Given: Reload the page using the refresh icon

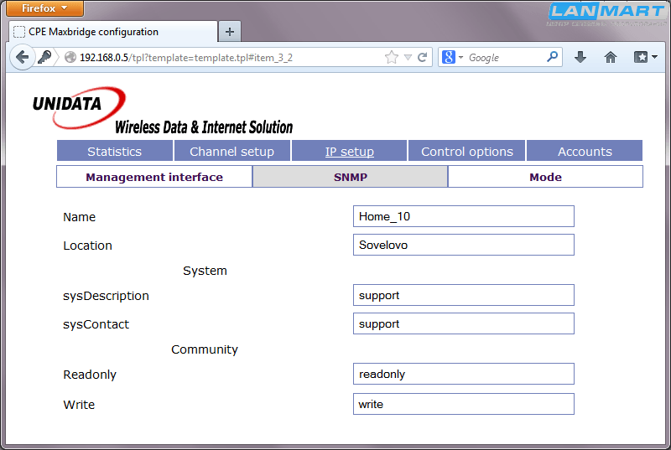Looking at the screenshot, I should pyautogui.click(x=423, y=58).
